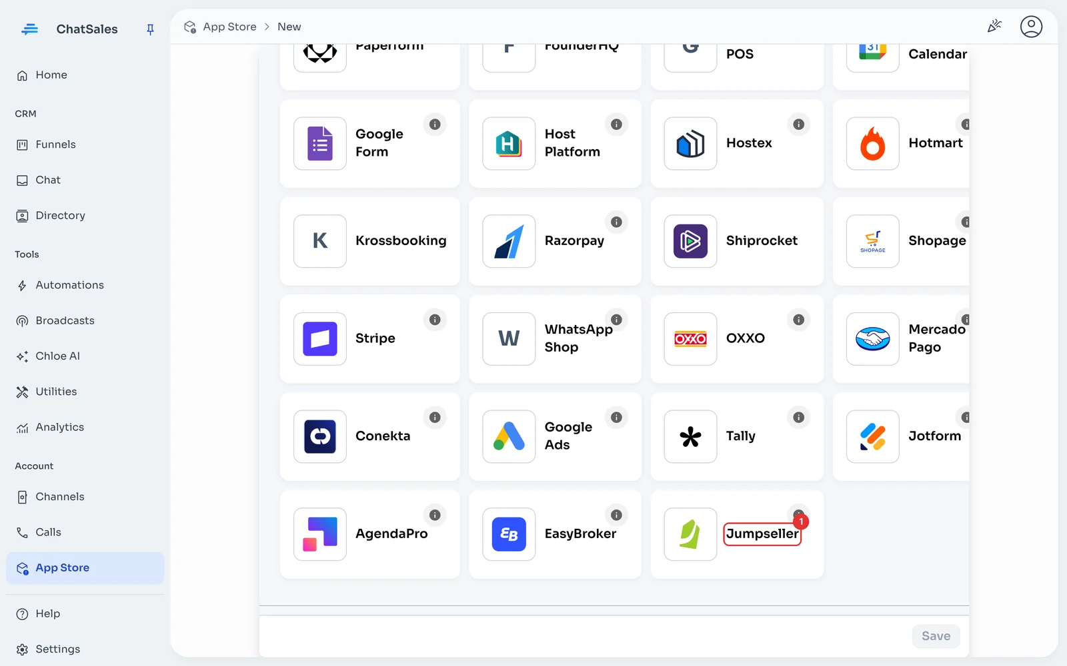Open the user profile avatar
1067x666 pixels.
[1031, 27]
